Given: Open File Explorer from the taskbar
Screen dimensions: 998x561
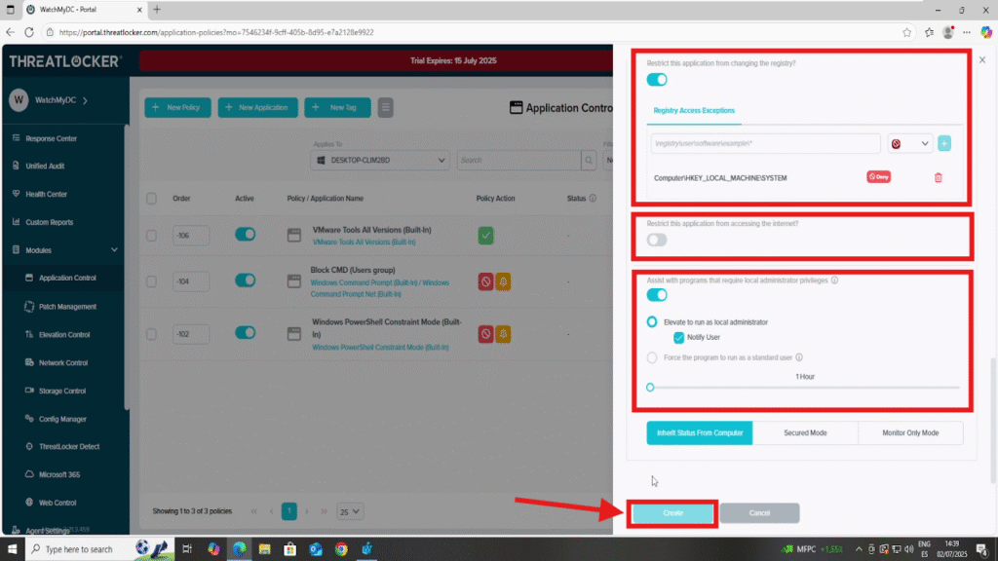Looking at the screenshot, I should pyautogui.click(x=265, y=549).
